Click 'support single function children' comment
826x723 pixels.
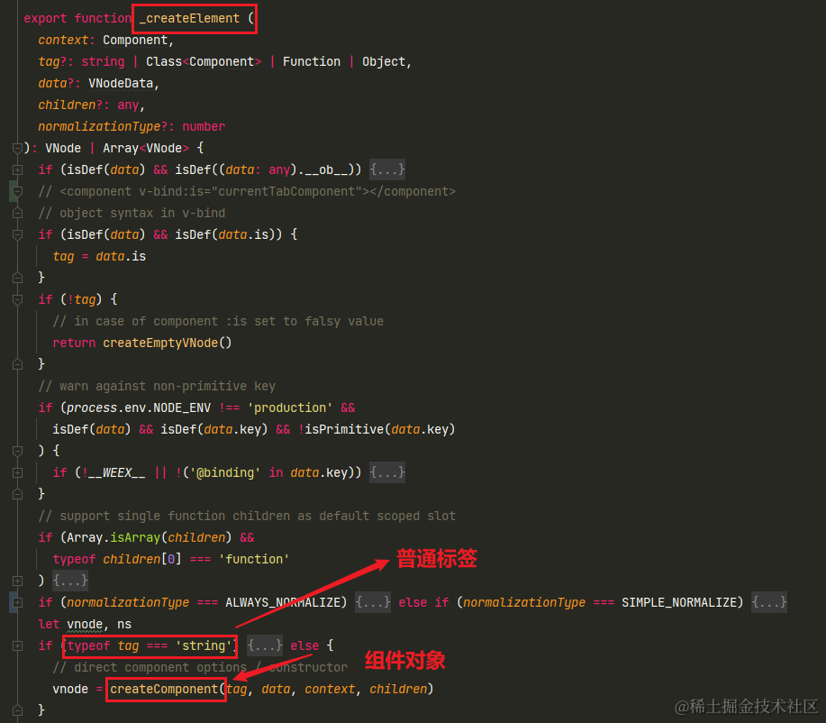pos(247,516)
